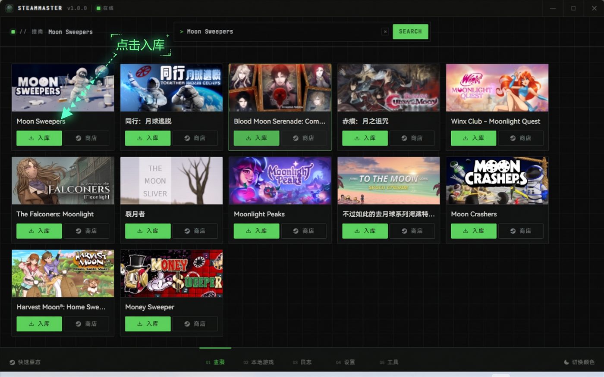The height and width of the screenshot is (377, 604).
Task: Select the Moon Sweepers cover thumbnail
Action: [x=63, y=88]
